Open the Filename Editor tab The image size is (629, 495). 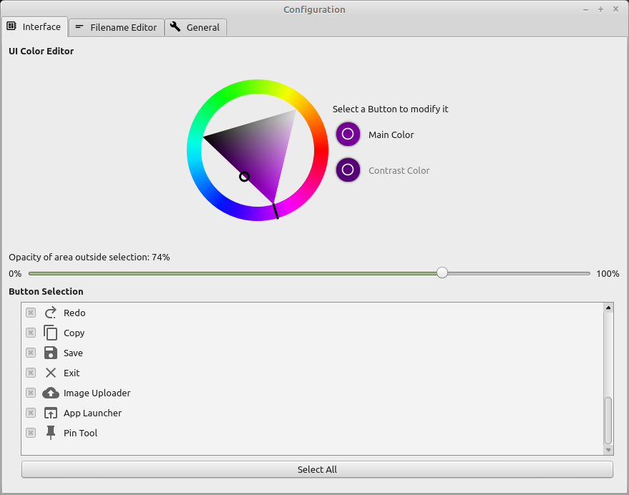tap(117, 28)
